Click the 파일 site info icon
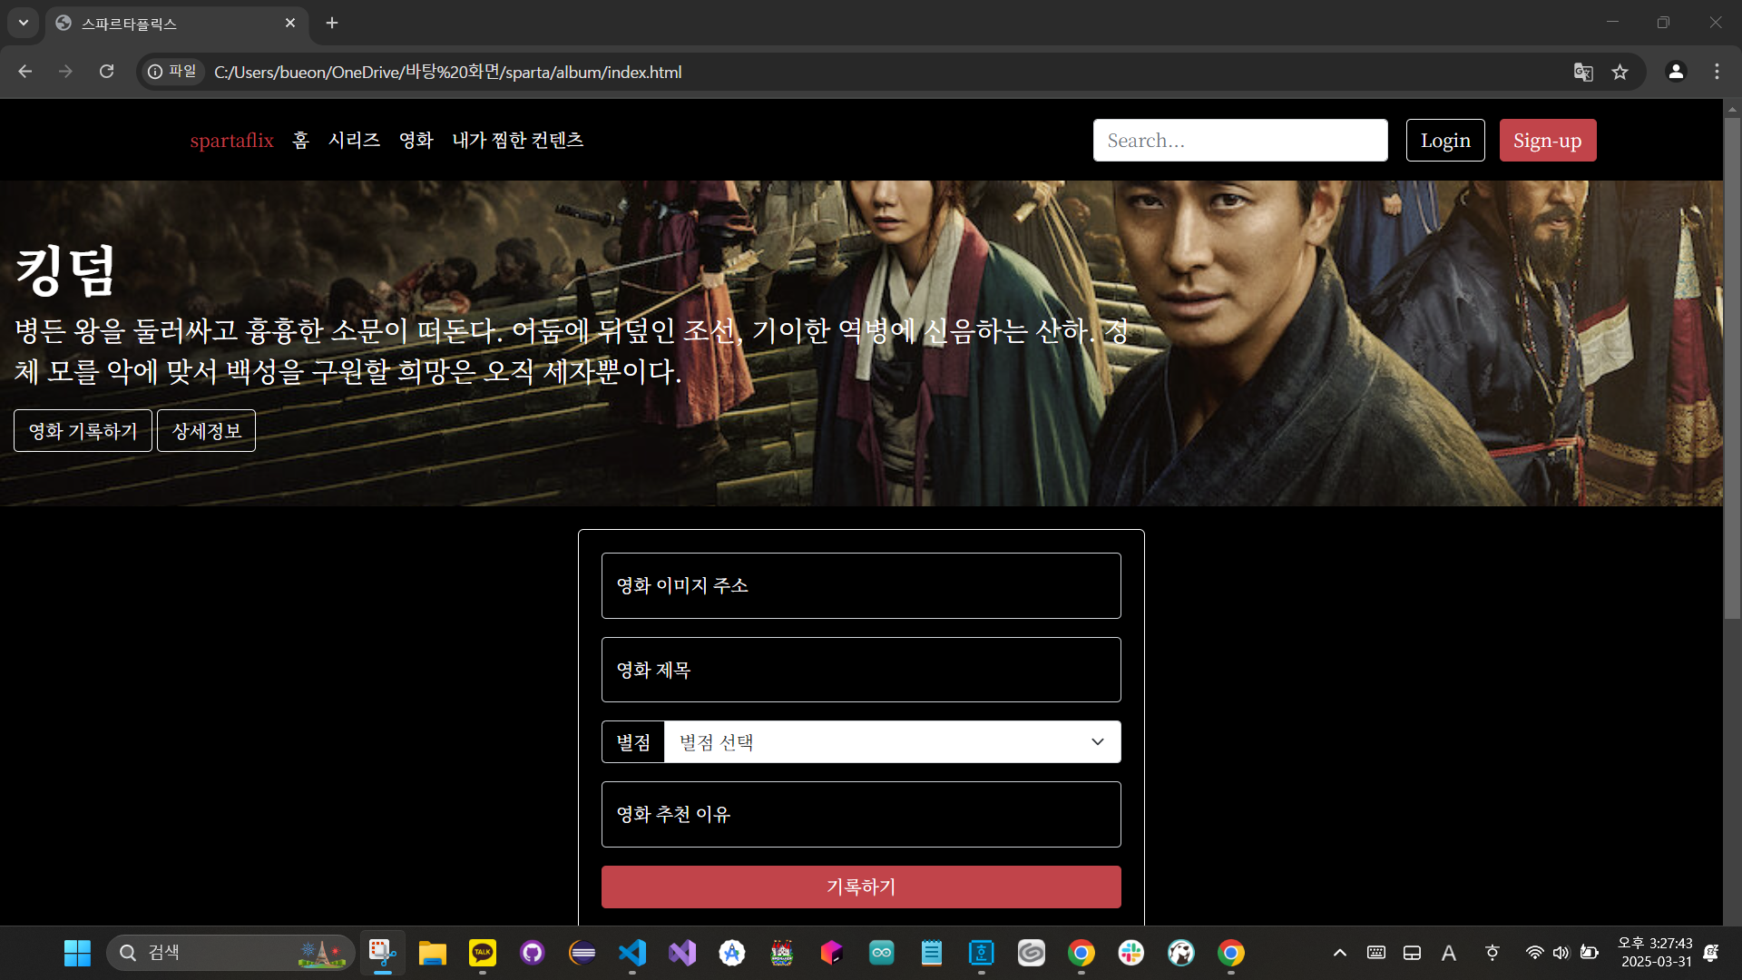Screen dimensions: 1742x980 pos(171,72)
